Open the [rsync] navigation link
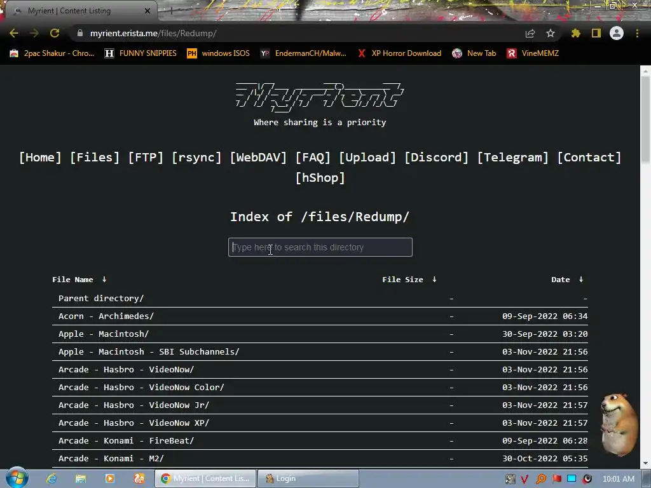Screen dimensions: 651x488 196,158
